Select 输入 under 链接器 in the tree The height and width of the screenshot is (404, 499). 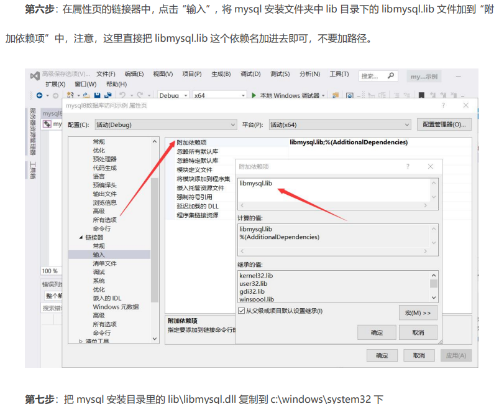click(99, 255)
